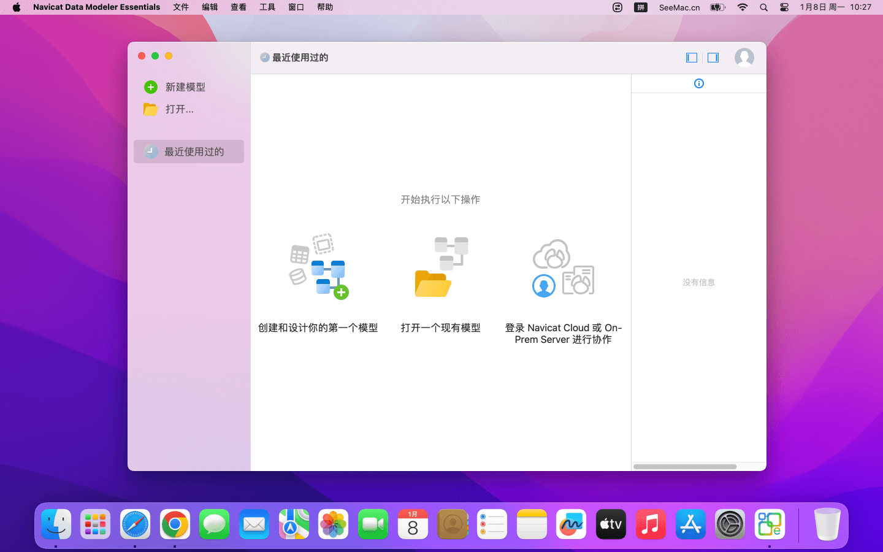Open the 查看 menu in menu bar

pyautogui.click(x=239, y=7)
